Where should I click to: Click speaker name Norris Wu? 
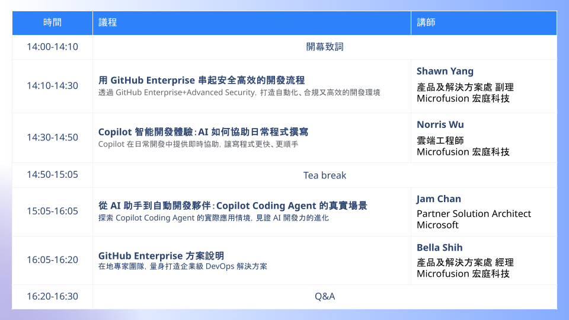coord(440,124)
